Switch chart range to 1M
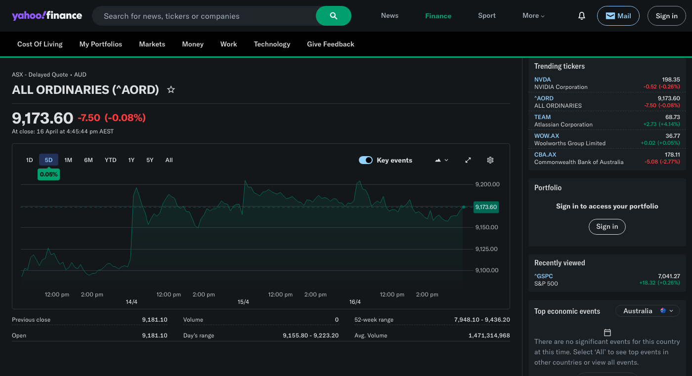 tap(68, 160)
